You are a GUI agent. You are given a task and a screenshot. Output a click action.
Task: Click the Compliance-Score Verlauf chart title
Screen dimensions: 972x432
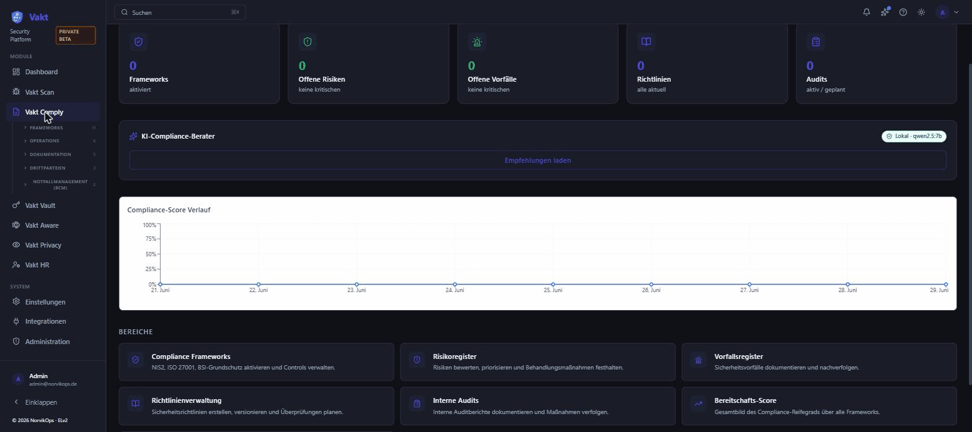[169, 210]
